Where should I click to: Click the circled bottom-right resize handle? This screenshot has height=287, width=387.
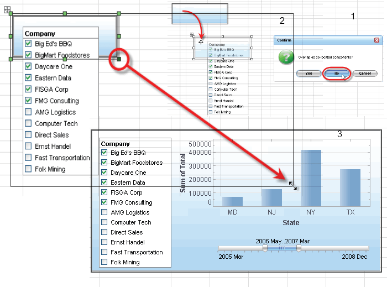point(119,59)
